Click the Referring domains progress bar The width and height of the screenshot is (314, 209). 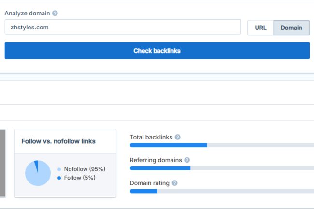[x=222, y=168]
